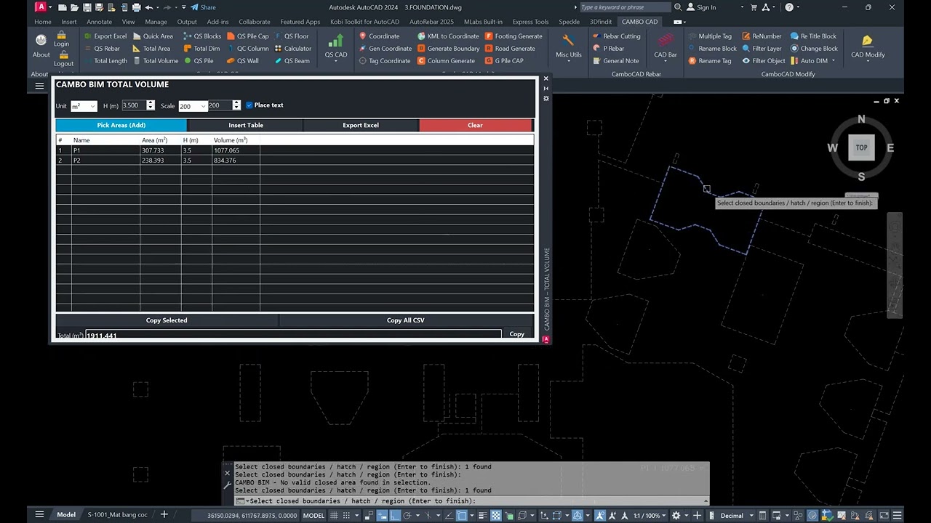Select the ReNumber tool
The width and height of the screenshot is (931, 523).
762,36
